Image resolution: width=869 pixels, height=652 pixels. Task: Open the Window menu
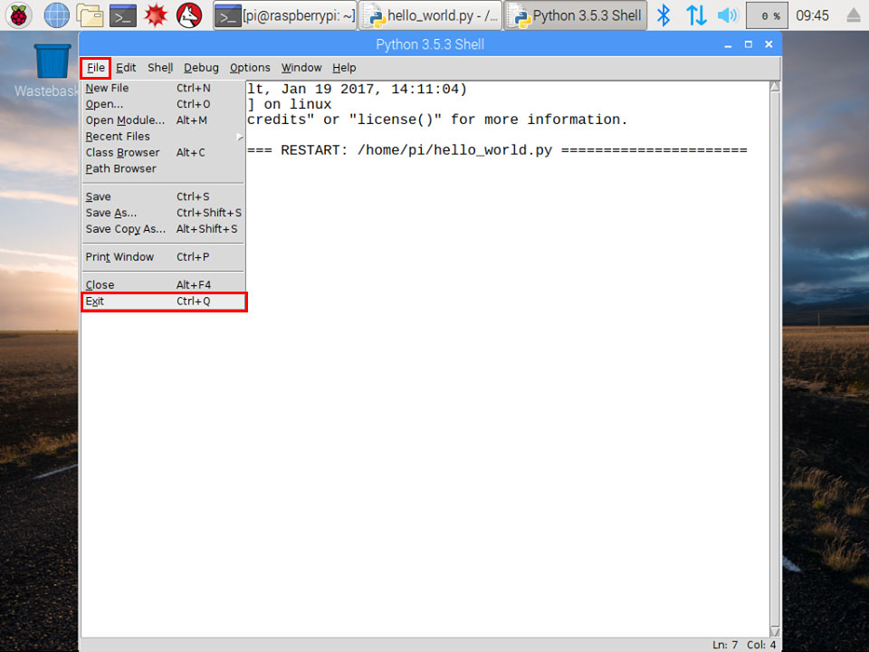point(301,68)
